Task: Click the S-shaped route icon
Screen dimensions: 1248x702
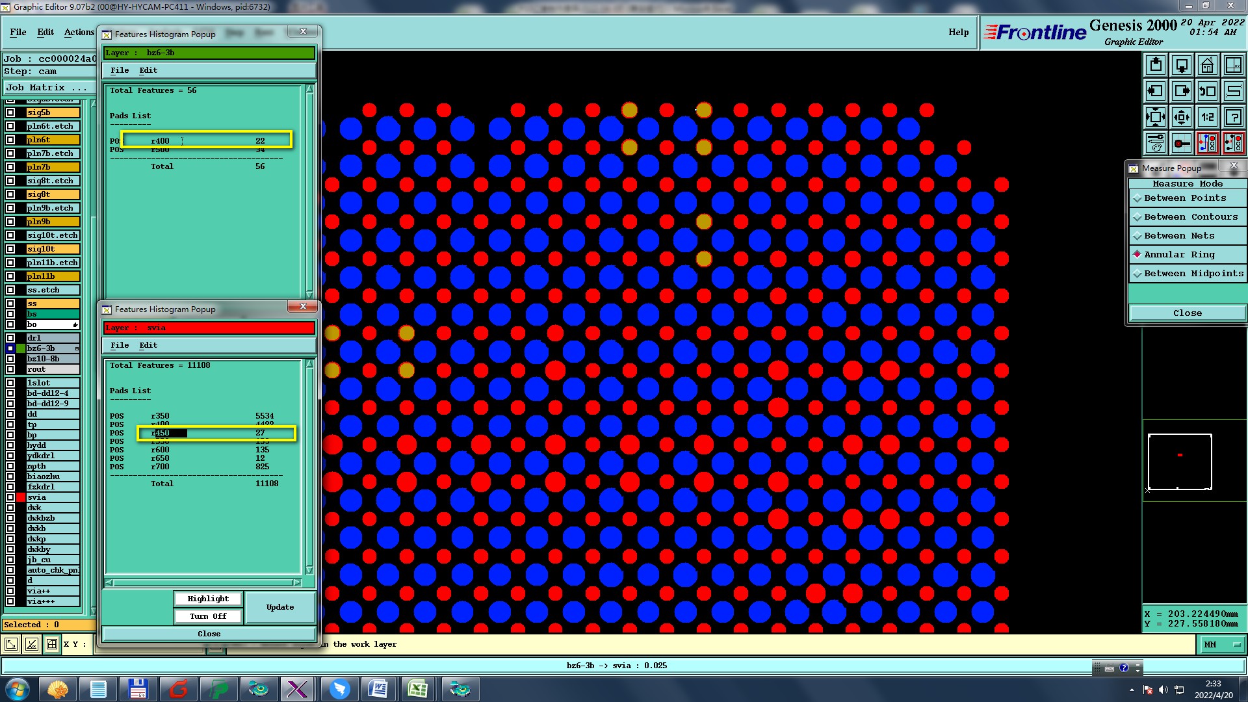Action: [1234, 91]
